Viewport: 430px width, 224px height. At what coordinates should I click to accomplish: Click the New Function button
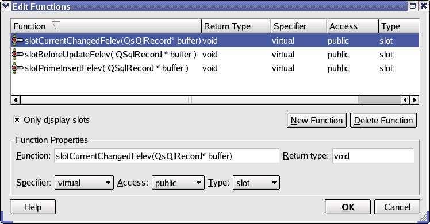pos(317,120)
